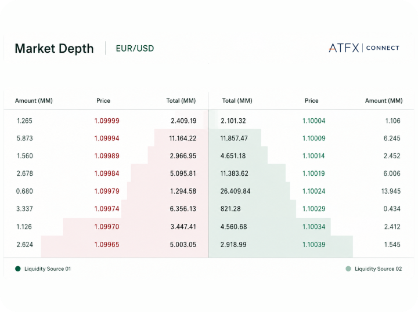
Task: Click the left Total (MM) column header
Action: click(181, 101)
